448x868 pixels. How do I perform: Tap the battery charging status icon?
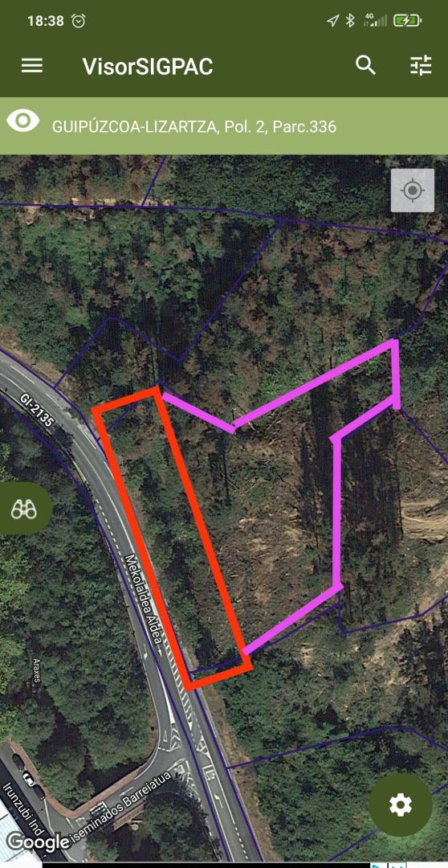[x=408, y=21]
